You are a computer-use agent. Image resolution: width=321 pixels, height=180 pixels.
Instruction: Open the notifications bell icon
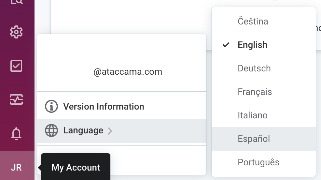click(16, 133)
